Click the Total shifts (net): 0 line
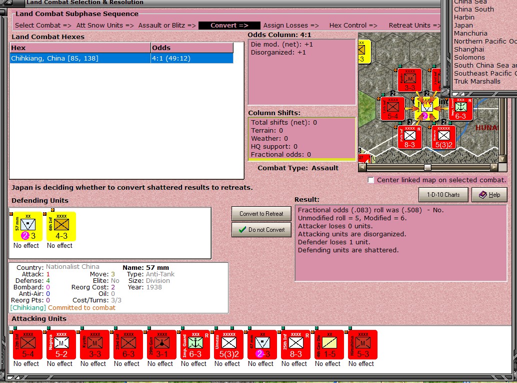This screenshot has width=517, height=383. tap(284, 123)
